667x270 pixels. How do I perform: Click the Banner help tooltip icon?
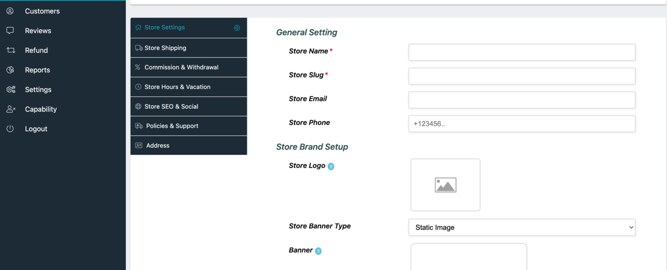pyautogui.click(x=318, y=250)
